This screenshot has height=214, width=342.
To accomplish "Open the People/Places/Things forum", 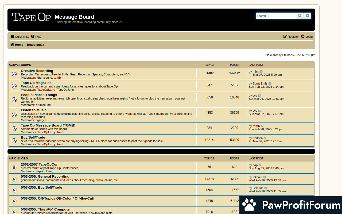I will tap(39, 95).
